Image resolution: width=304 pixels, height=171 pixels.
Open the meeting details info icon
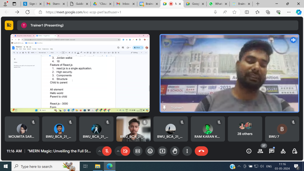tap(249, 151)
